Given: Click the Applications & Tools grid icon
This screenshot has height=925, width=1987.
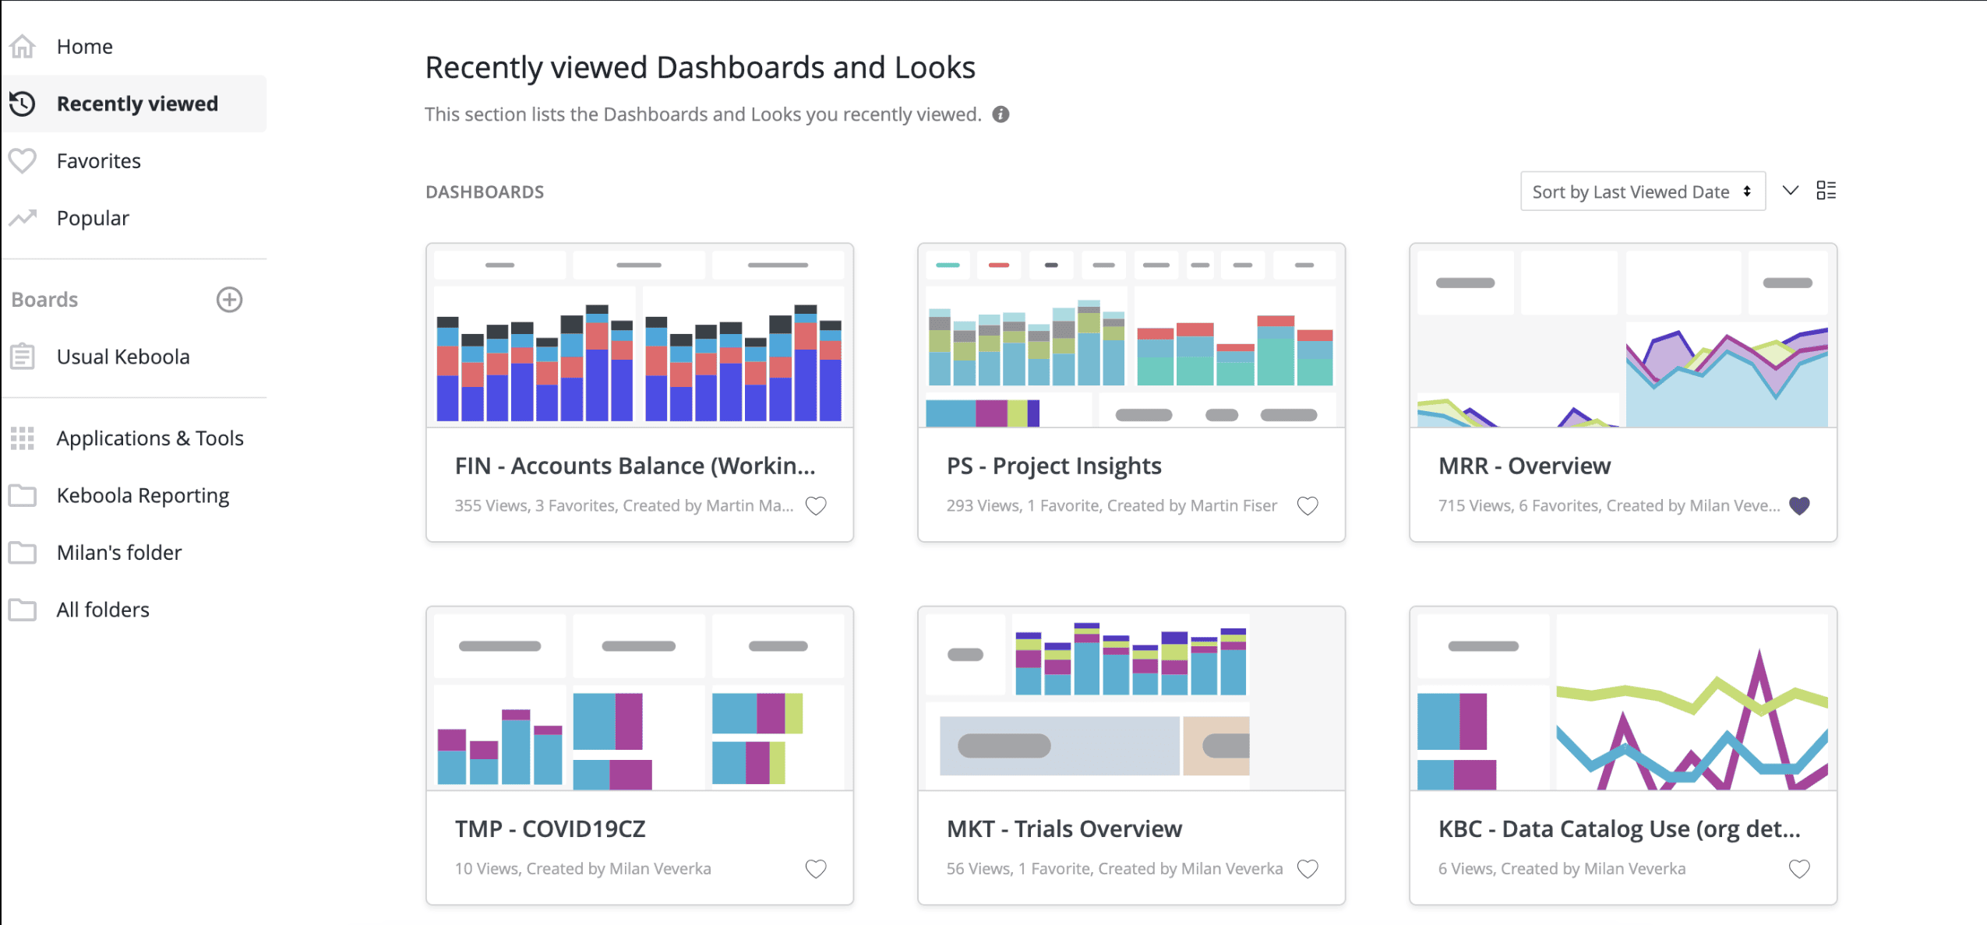Looking at the screenshot, I should click(23, 438).
